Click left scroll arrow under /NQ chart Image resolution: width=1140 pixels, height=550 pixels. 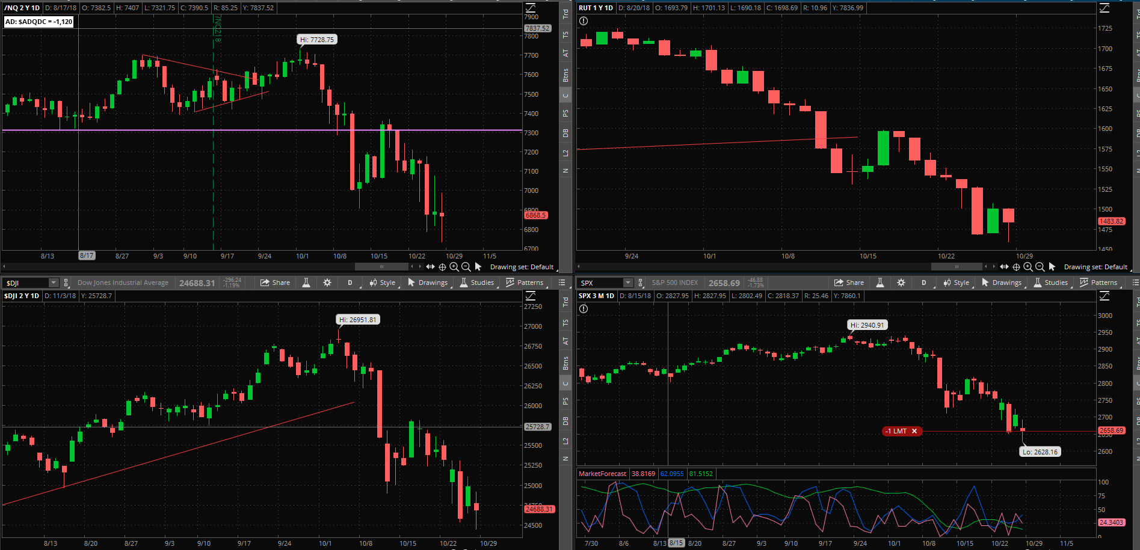[4, 266]
